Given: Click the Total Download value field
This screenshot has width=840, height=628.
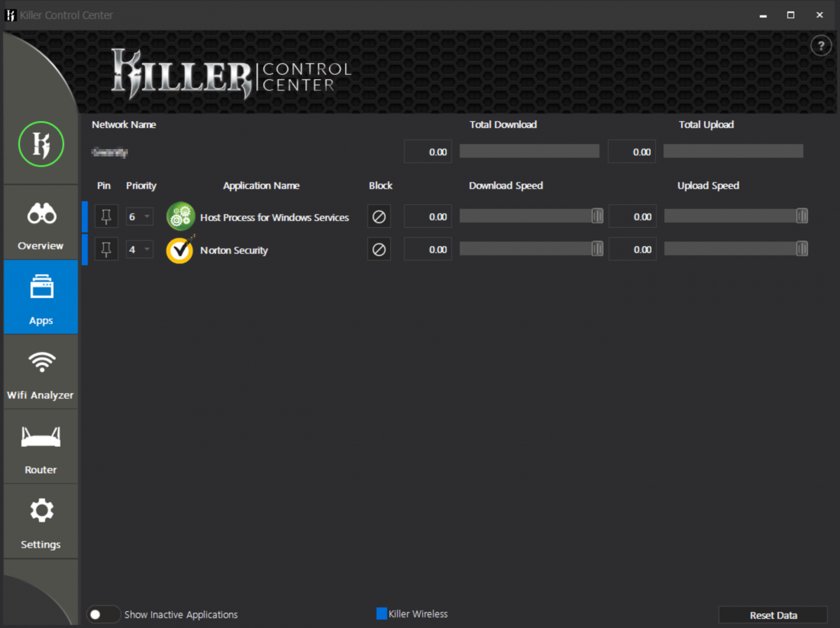Looking at the screenshot, I should [428, 152].
